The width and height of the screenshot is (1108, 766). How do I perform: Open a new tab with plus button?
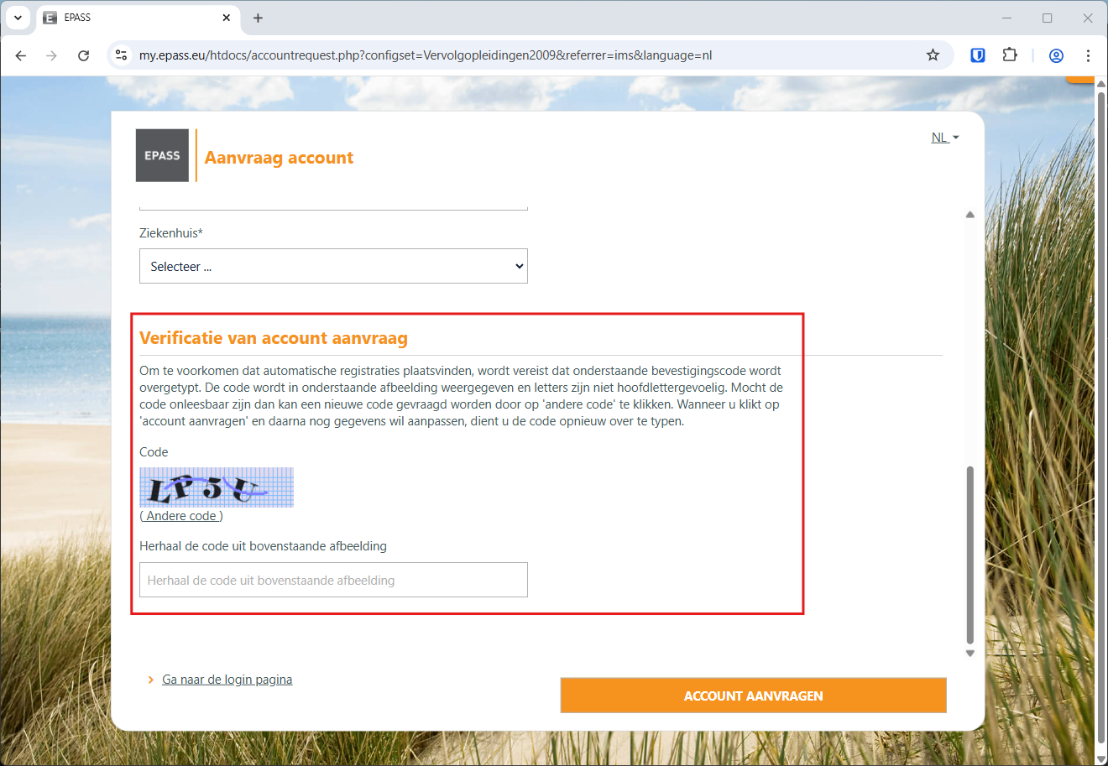258,18
